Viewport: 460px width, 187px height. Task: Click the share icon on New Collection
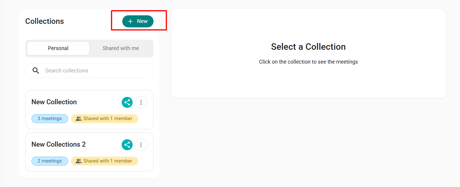[x=127, y=102]
